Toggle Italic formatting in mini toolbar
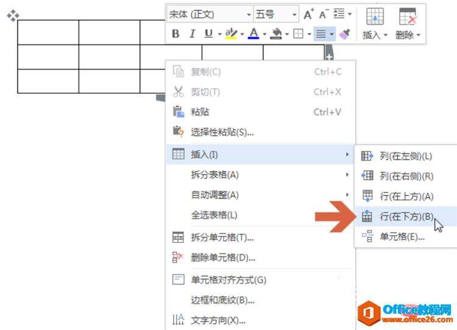 tap(193, 33)
